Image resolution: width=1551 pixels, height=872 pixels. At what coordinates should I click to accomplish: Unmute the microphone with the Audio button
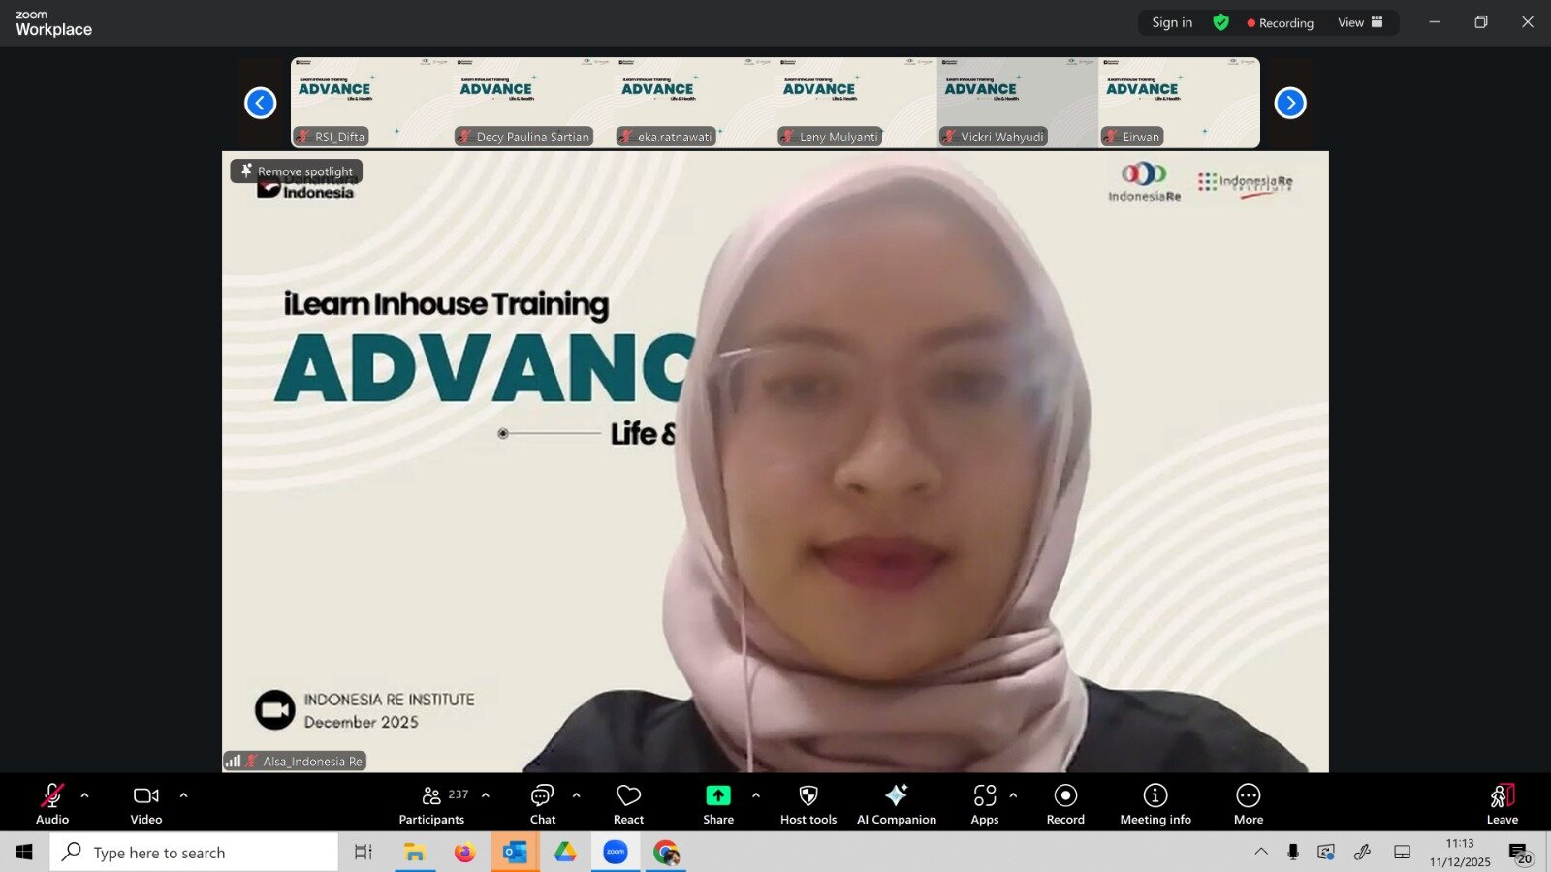[52, 802]
